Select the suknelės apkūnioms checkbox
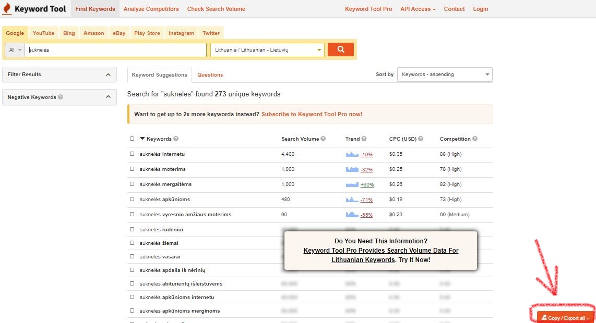The image size is (596, 323). coord(132,200)
